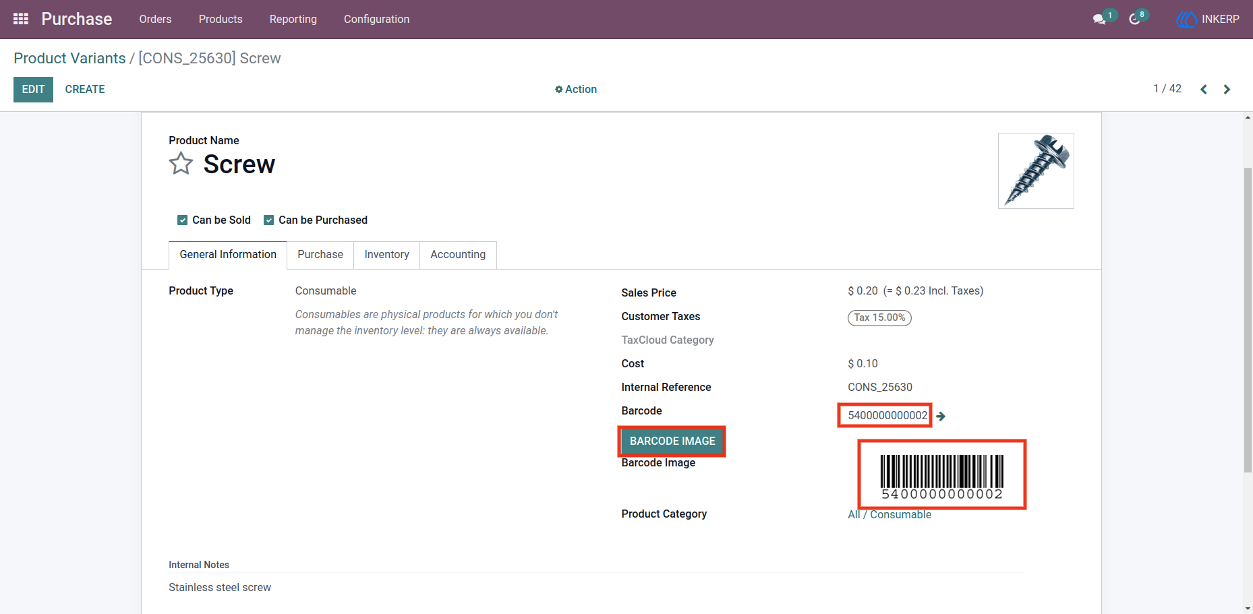Screen dimensions: 1253x614
Task: Open the Reporting menu
Action: pos(293,19)
